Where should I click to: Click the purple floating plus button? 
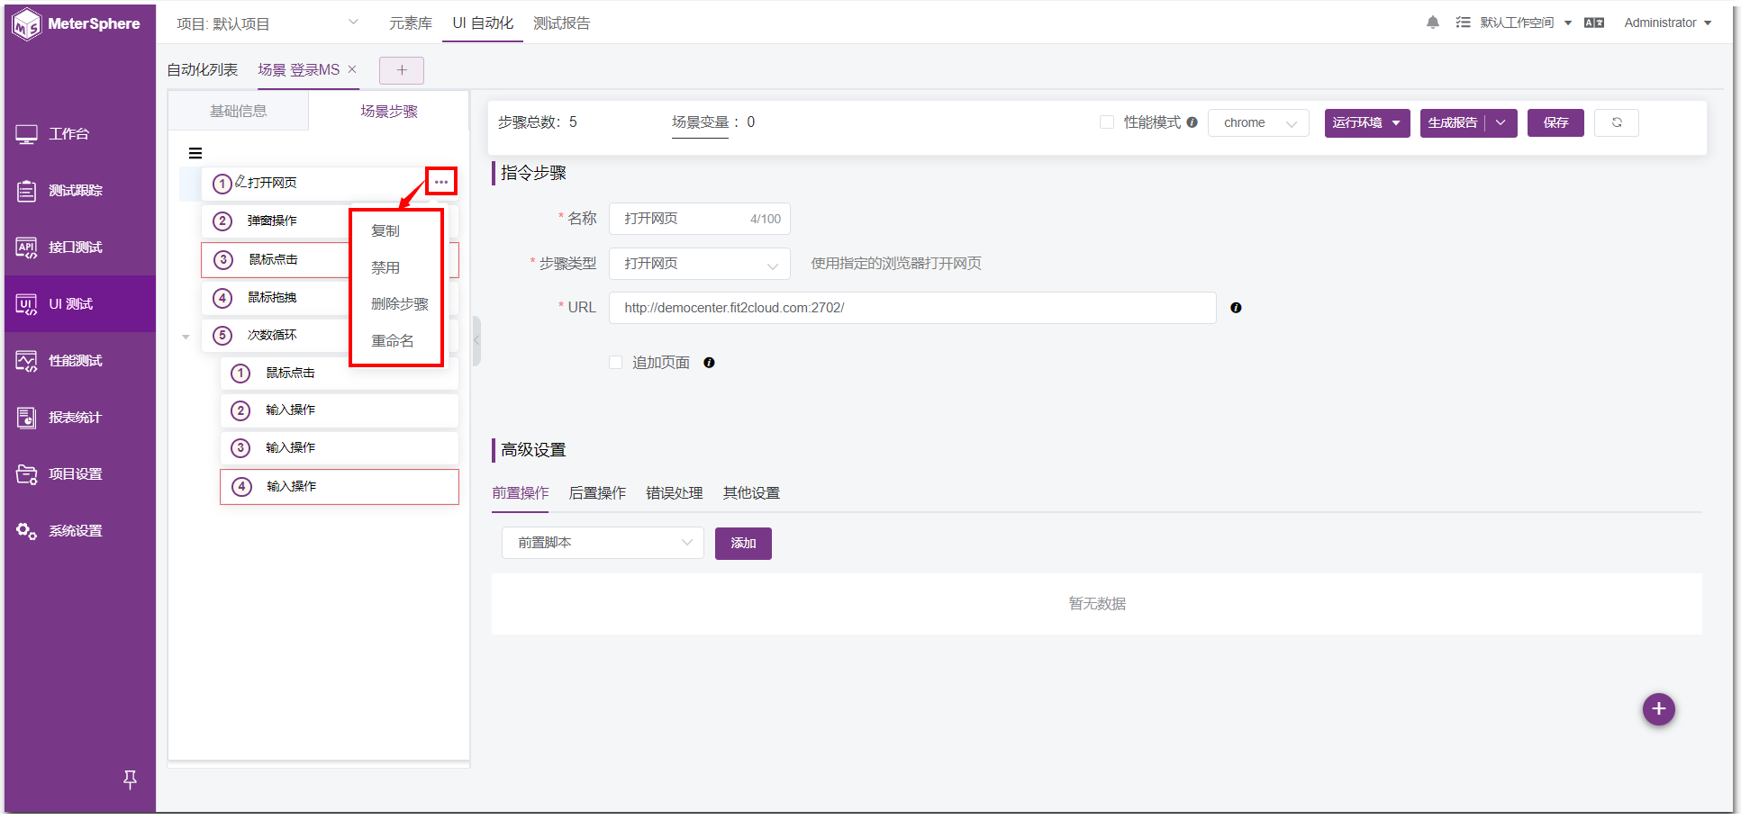[x=1658, y=709]
